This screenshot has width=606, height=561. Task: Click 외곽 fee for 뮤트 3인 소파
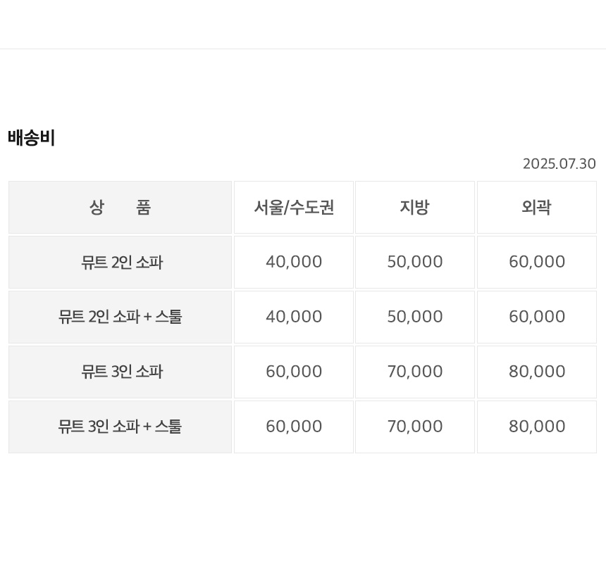(x=537, y=372)
